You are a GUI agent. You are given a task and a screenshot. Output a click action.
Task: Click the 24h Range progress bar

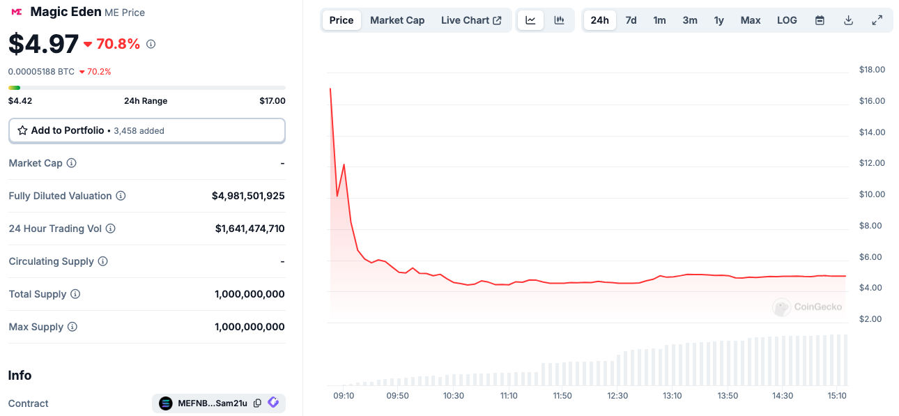(146, 87)
